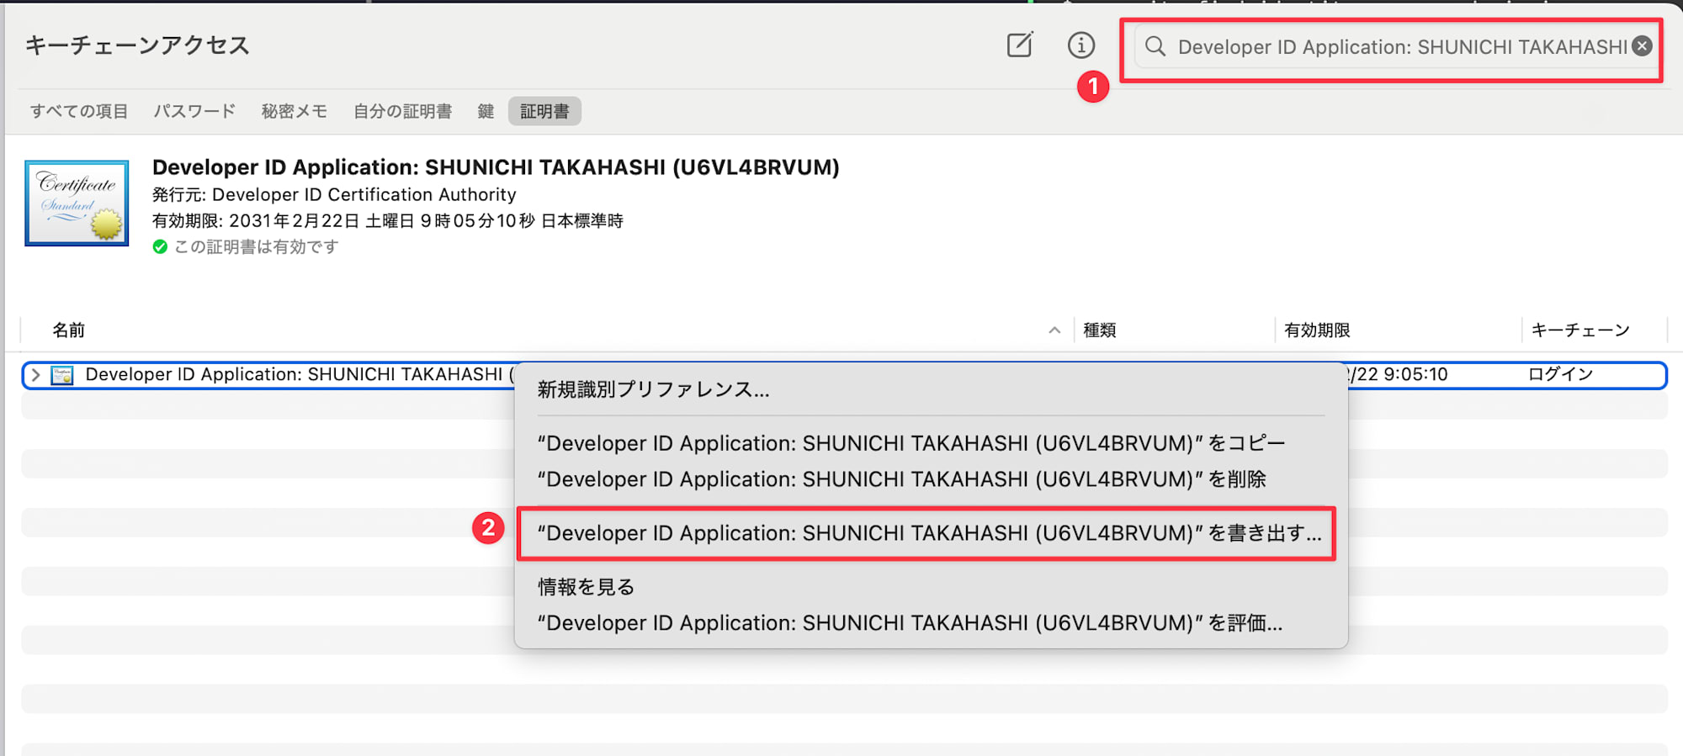Click the 発行元: Developer ID Certification Authority line
This screenshot has width=1683, height=756.
334,194
